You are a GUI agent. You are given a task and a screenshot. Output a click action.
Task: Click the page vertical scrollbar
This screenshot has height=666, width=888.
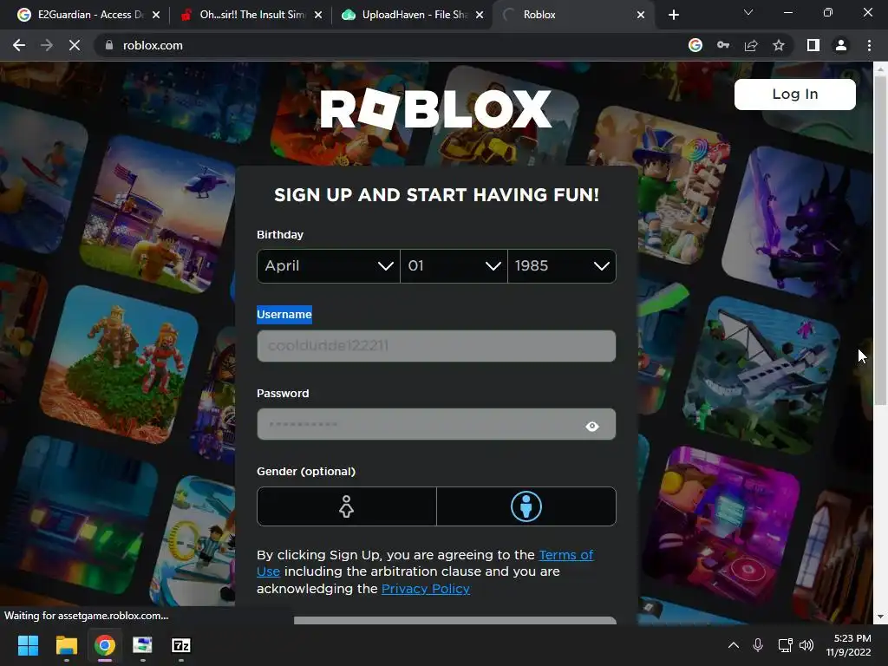click(x=880, y=241)
